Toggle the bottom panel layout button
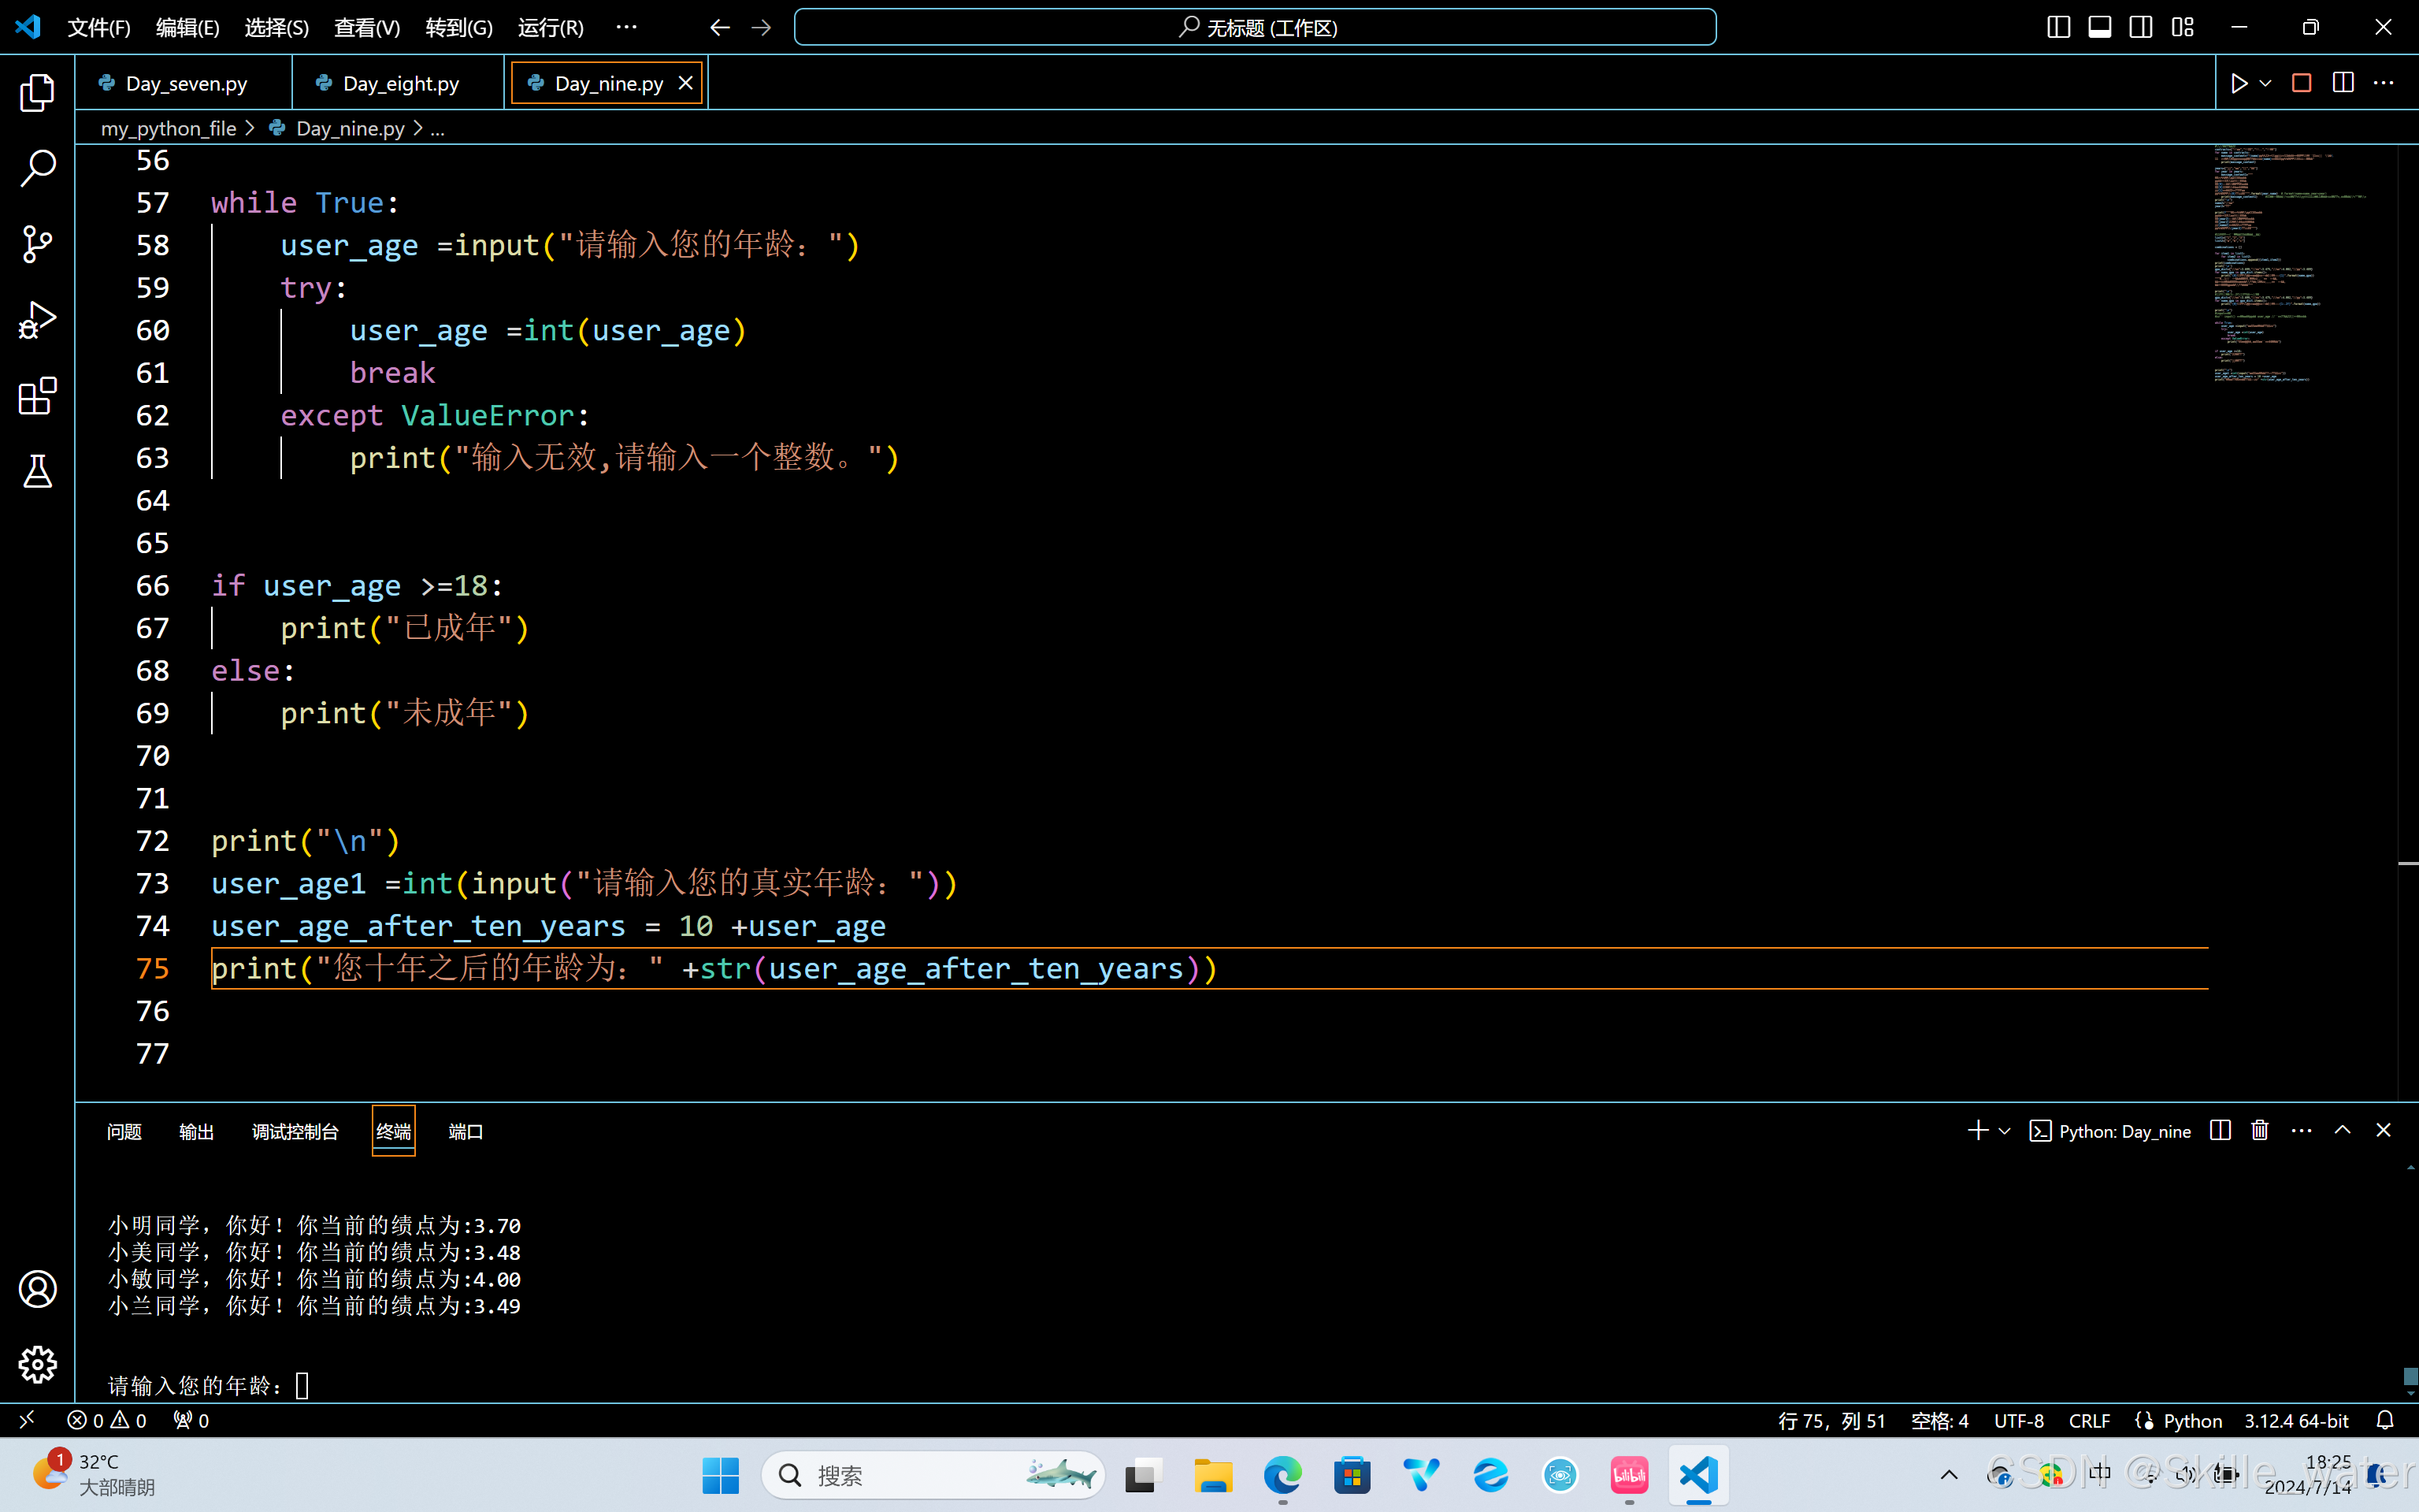2419x1512 pixels. [x=2099, y=27]
